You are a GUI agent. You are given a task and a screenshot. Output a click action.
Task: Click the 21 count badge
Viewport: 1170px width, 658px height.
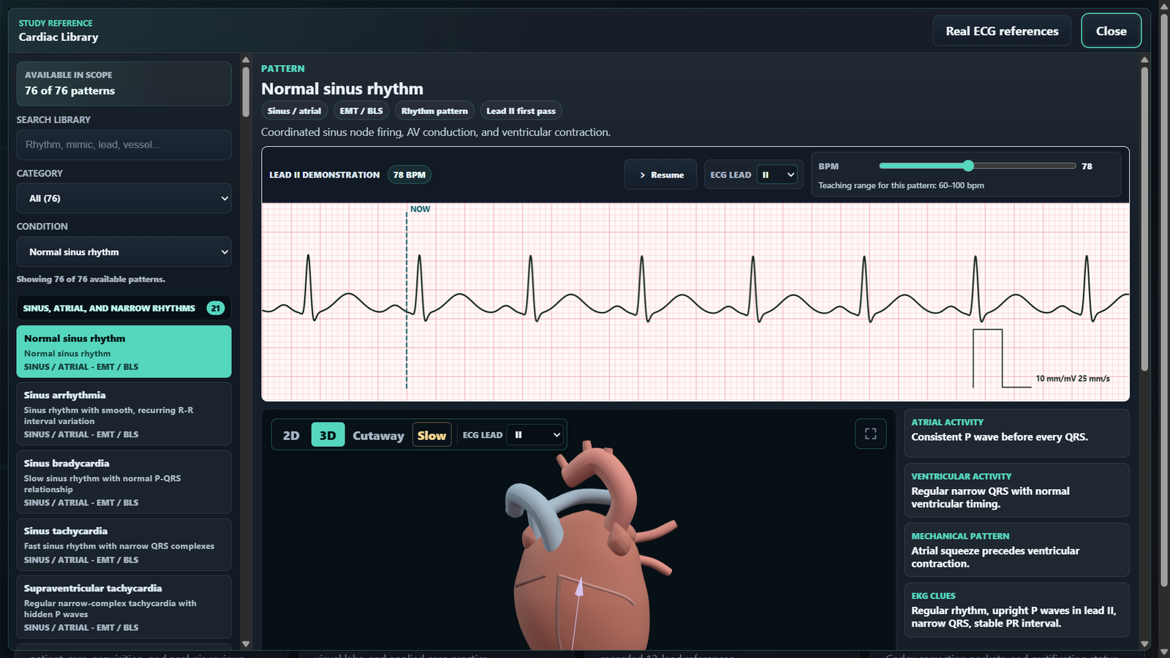pos(215,308)
